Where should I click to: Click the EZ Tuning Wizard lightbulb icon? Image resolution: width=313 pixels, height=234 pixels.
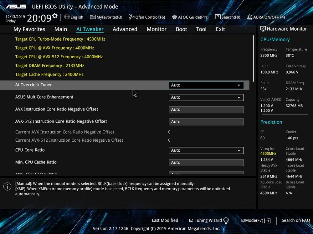point(226,221)
